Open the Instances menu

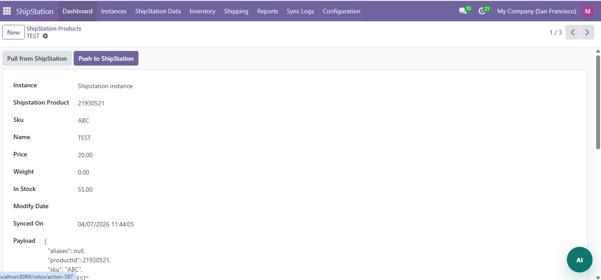point(114,11)
